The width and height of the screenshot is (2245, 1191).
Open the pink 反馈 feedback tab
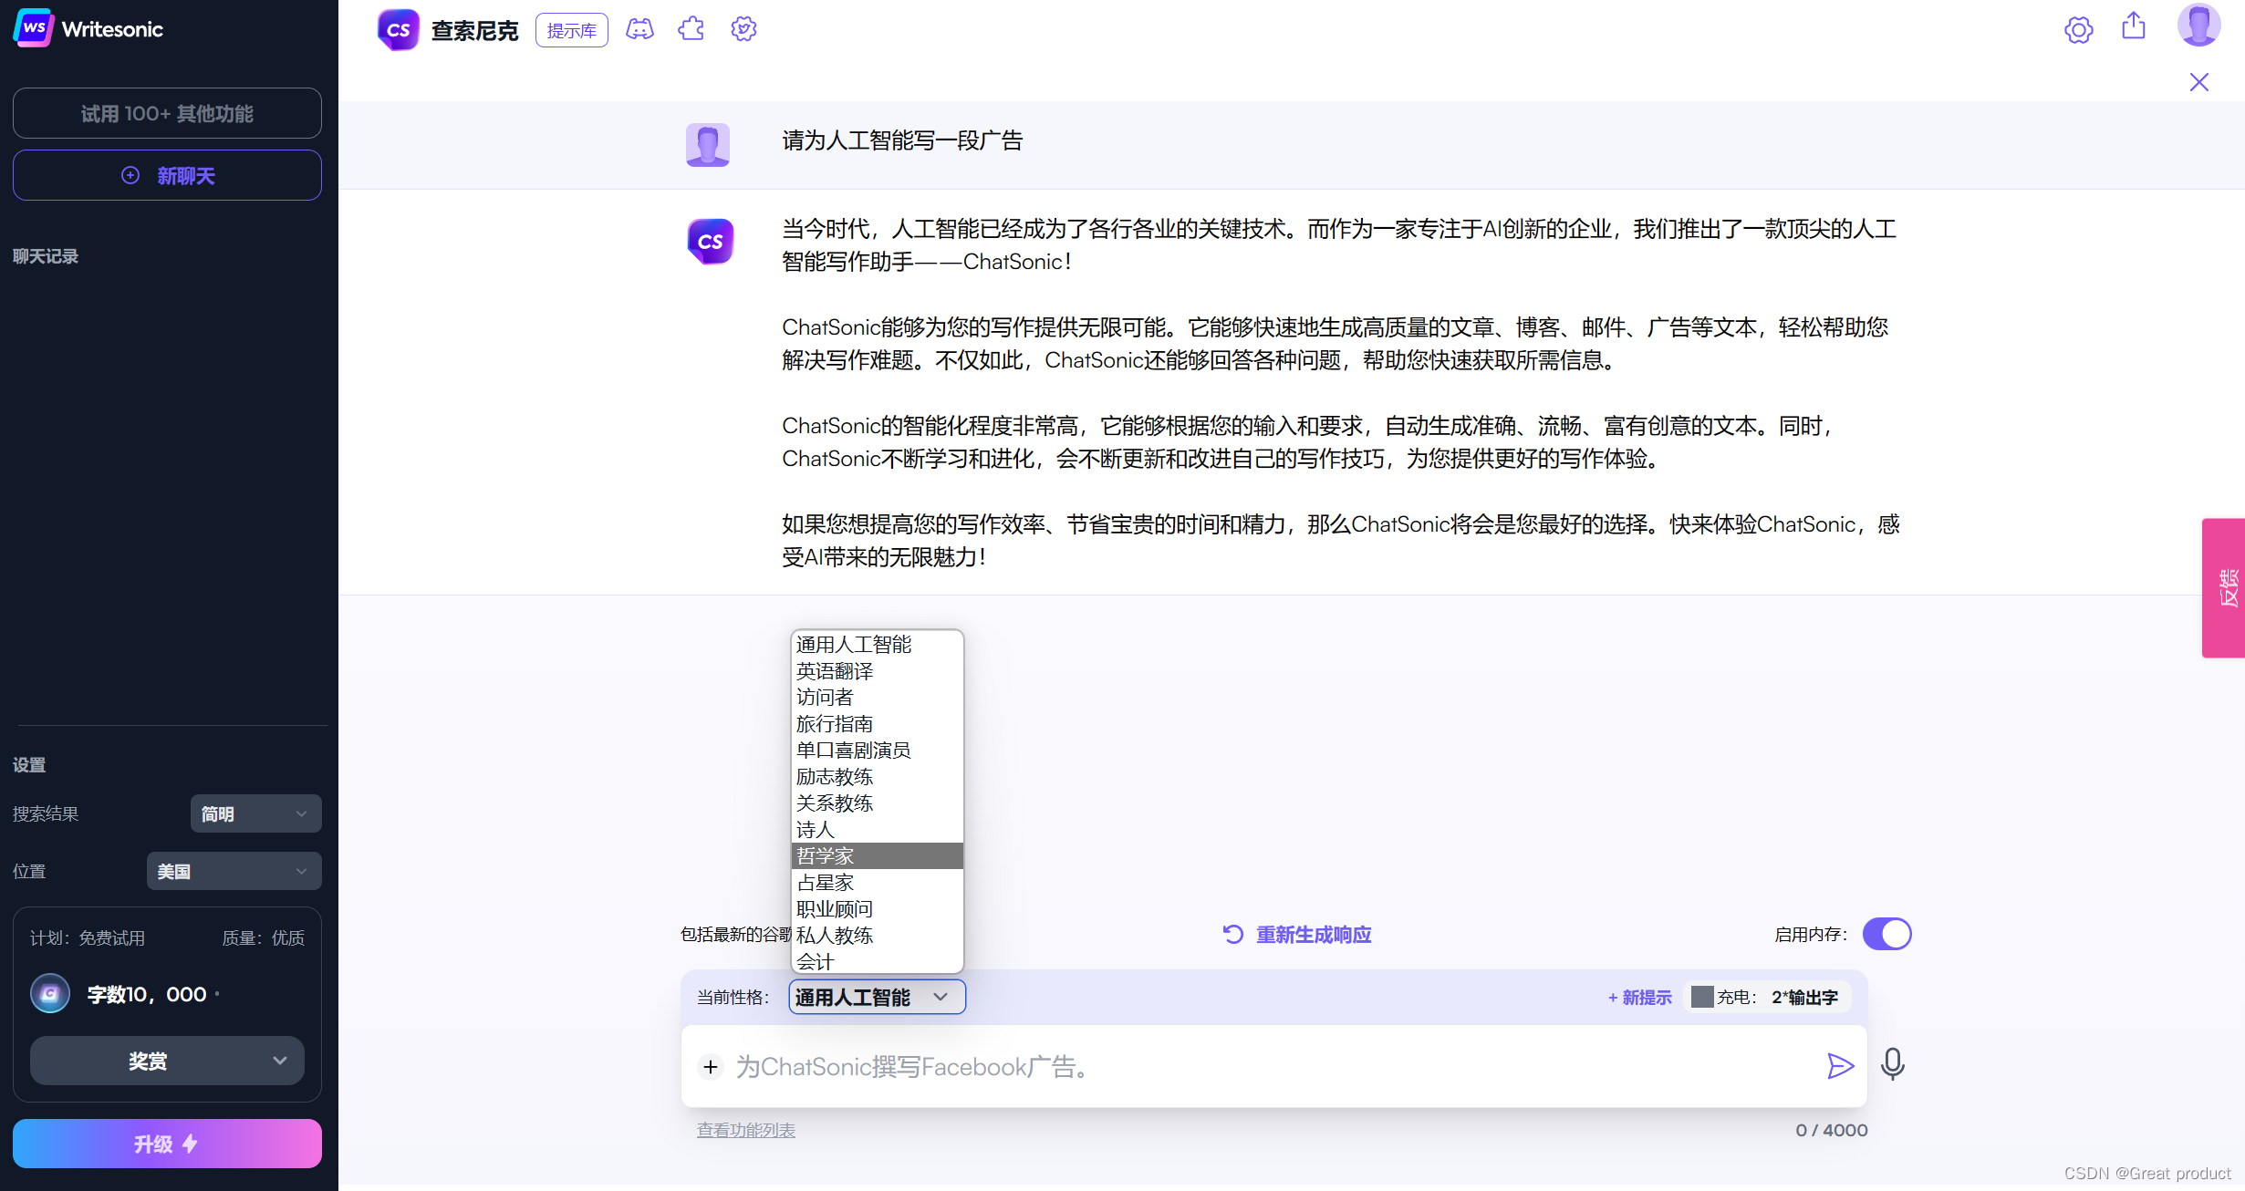tap(2224, 588)
